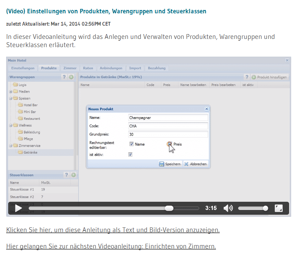The width and height of the screenshot is (299, 255).
Task: Click the Speichern button
Action: pyautogui.click(x=170, y=164)
